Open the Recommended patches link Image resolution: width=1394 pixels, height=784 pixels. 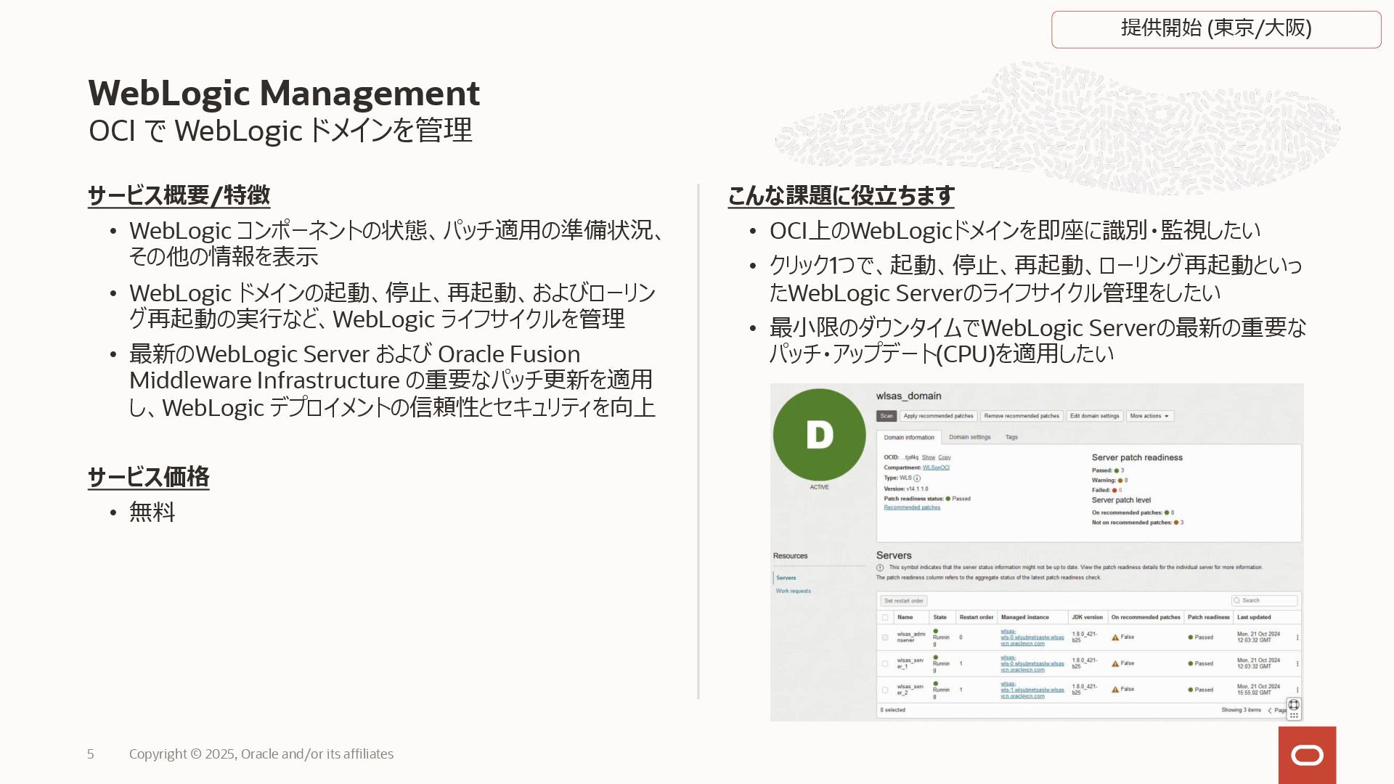[x=912, y=507]
